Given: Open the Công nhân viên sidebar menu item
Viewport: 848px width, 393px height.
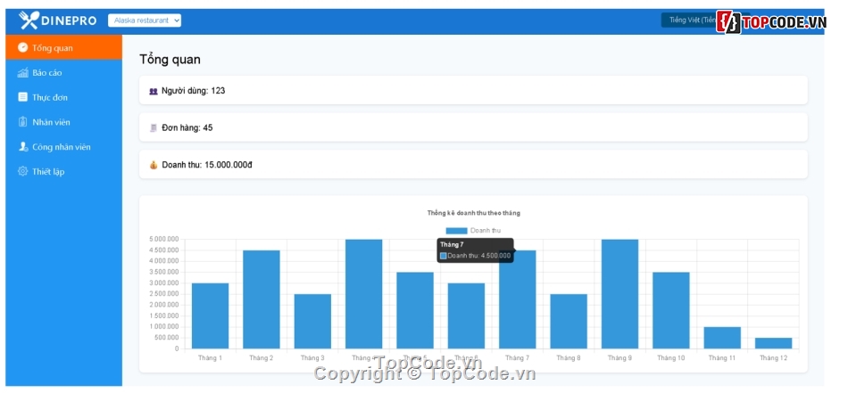Looking at the screenshot, I should [x=62, y=147].
